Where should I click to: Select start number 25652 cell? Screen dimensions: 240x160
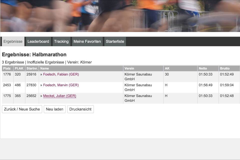coord(31,96)
